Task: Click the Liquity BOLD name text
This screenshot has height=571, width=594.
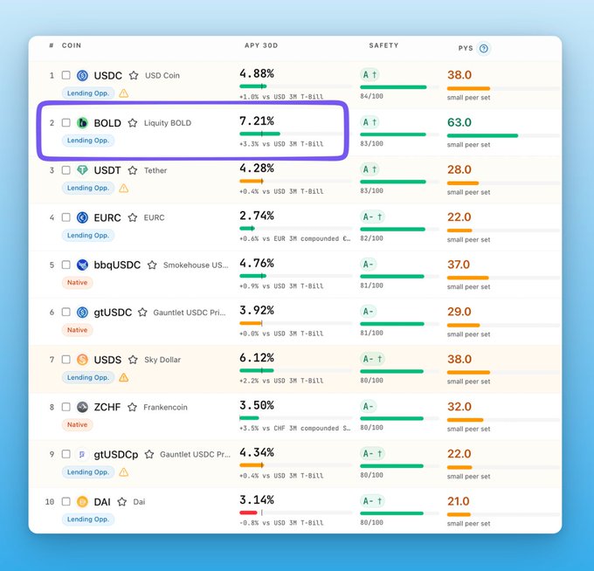Action: (168, 123)
